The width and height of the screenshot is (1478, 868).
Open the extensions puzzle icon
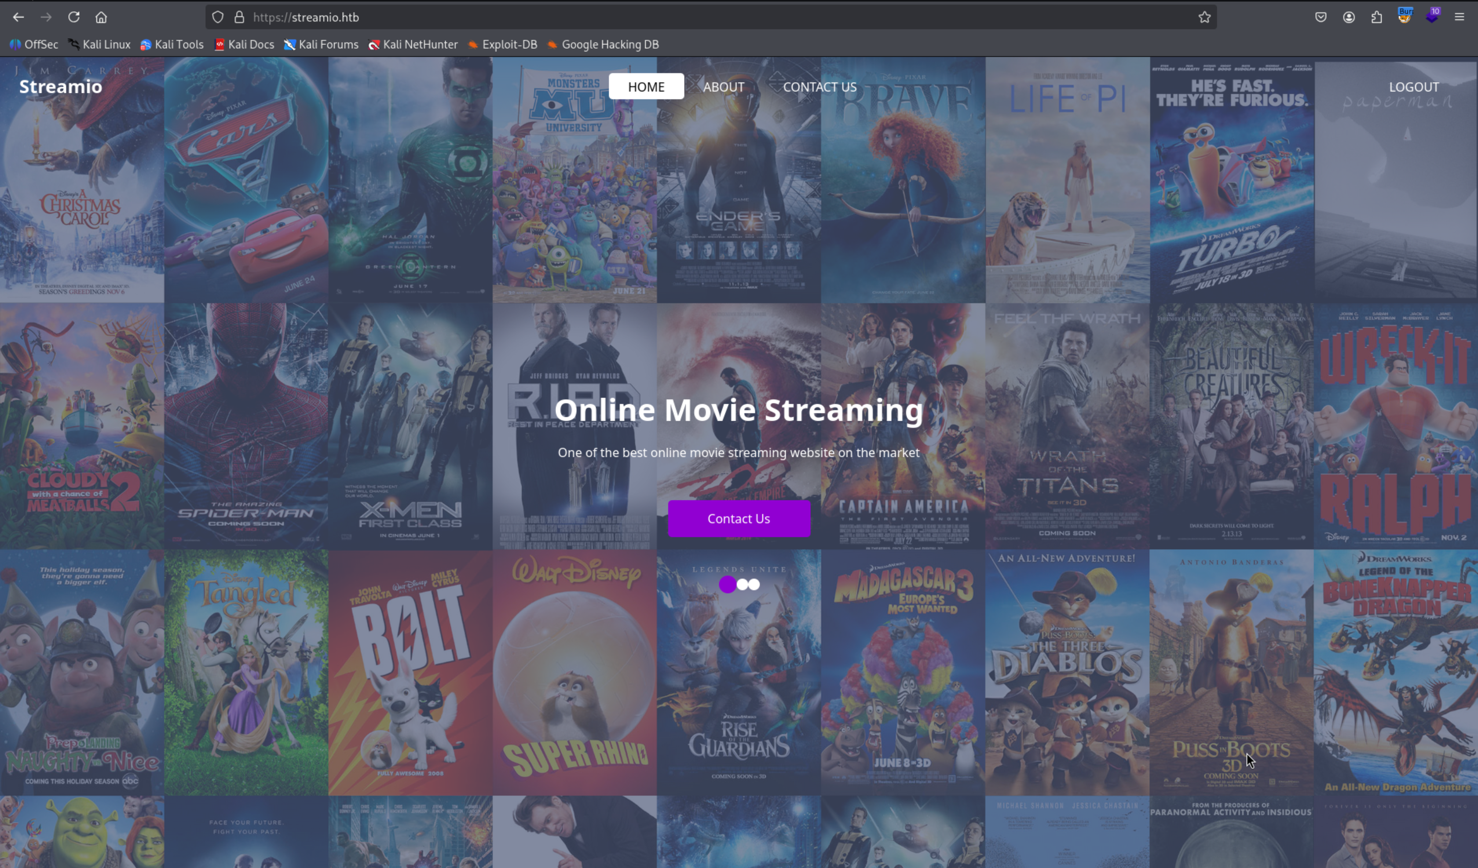tap(1376, 17)
